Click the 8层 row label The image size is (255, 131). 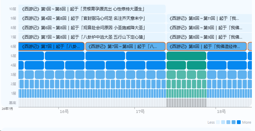point(13,28)
